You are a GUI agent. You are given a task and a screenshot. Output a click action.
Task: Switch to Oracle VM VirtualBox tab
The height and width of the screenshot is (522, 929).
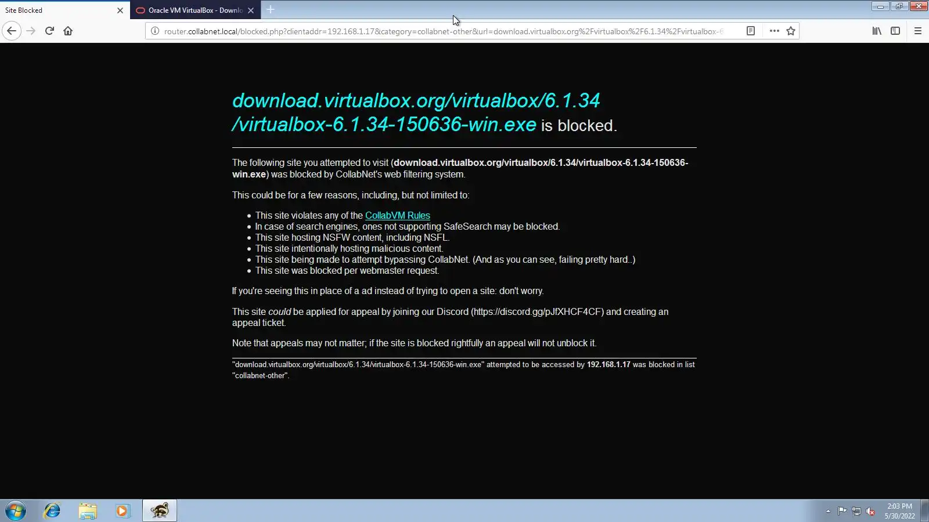(195, 10)
